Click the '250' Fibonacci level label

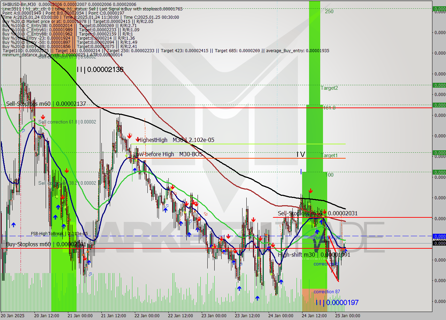pos(329,11)
